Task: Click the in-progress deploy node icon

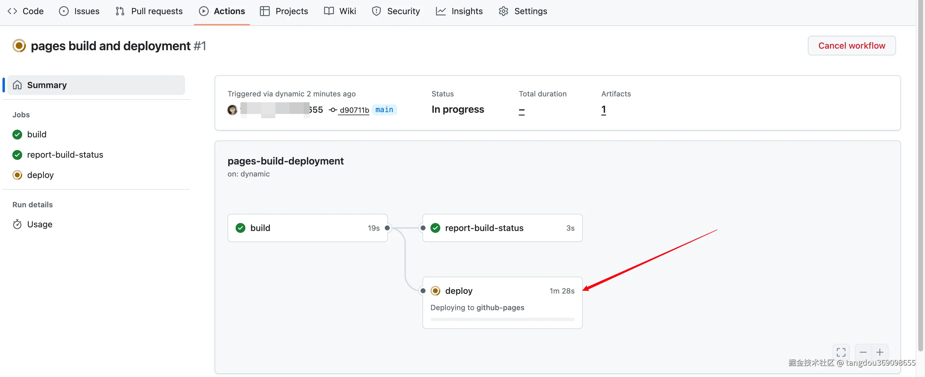Action: tap(435, 290)
